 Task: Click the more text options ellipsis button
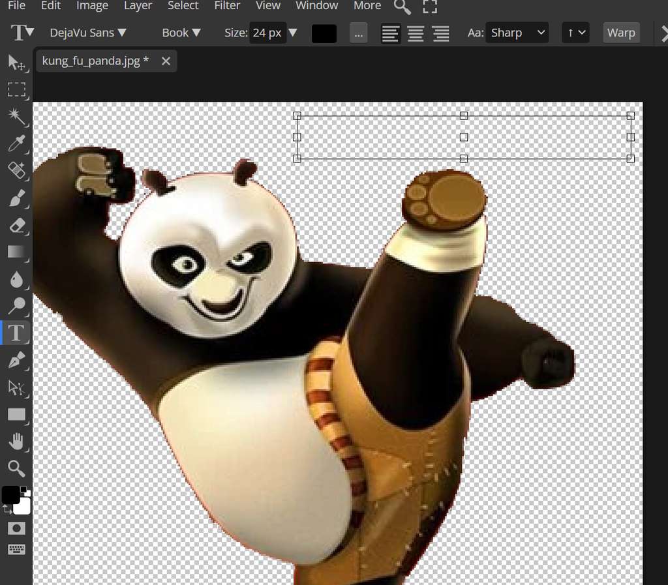click(x=358, y=33)
